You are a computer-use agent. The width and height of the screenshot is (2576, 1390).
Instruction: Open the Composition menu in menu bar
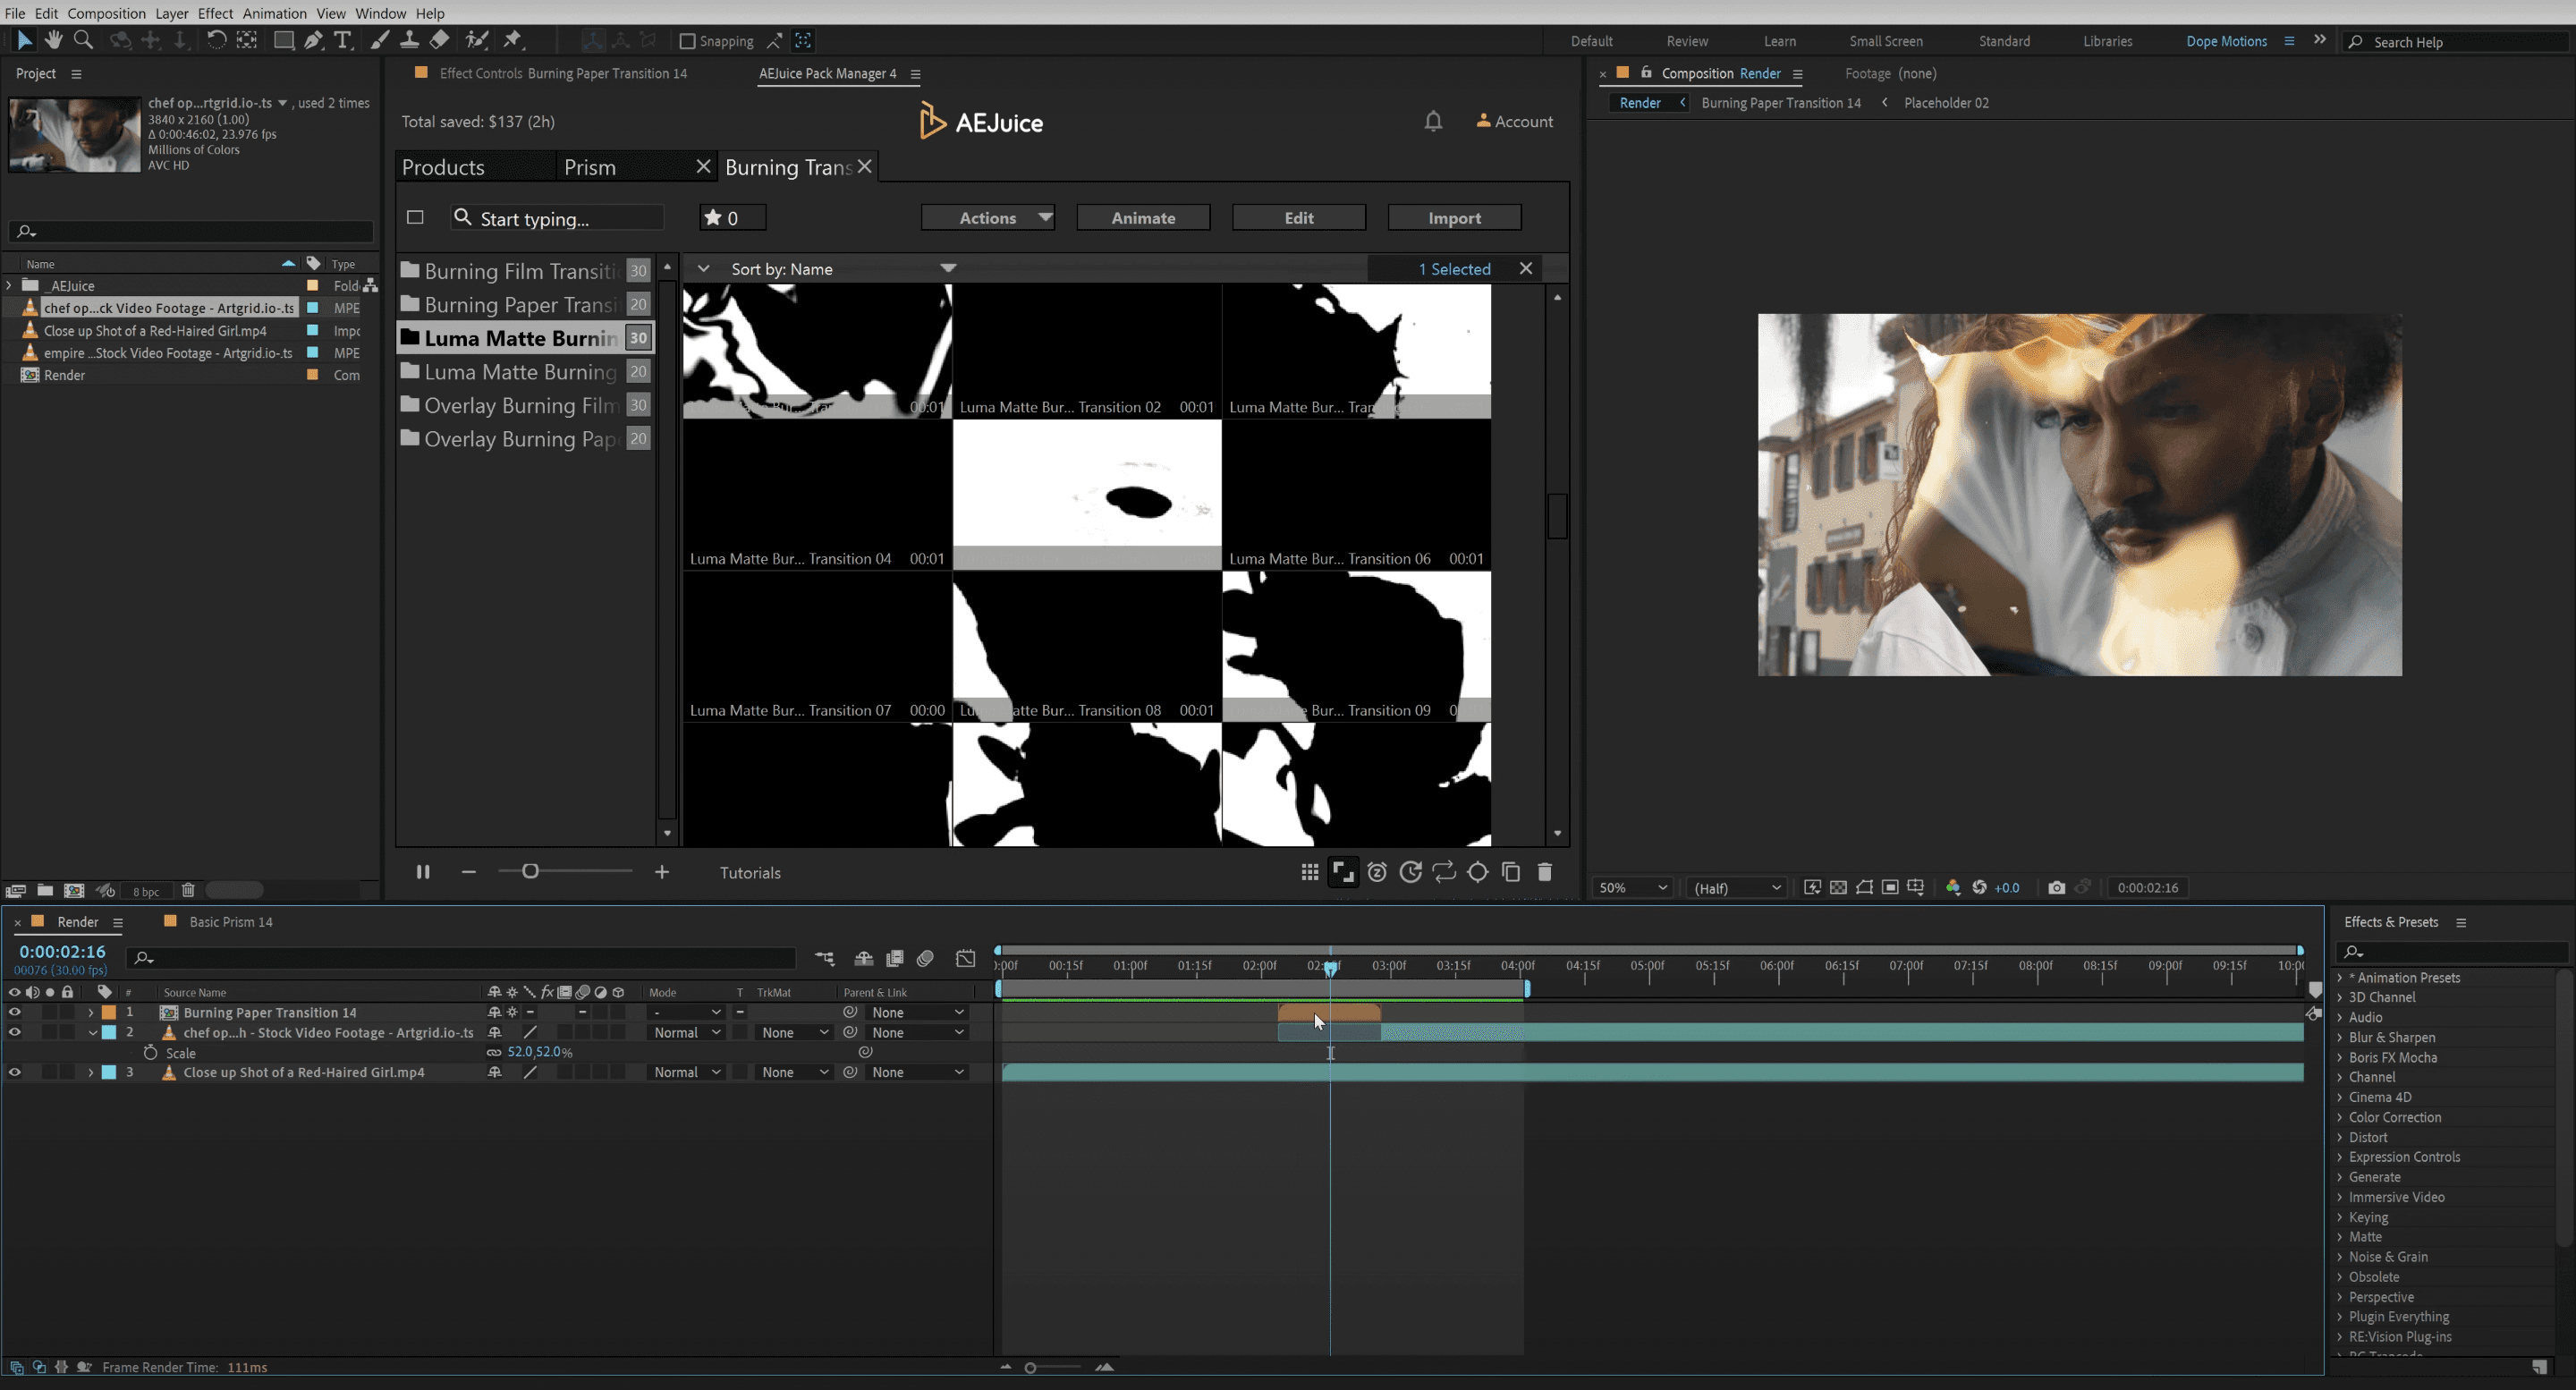(x=103, y=12)
